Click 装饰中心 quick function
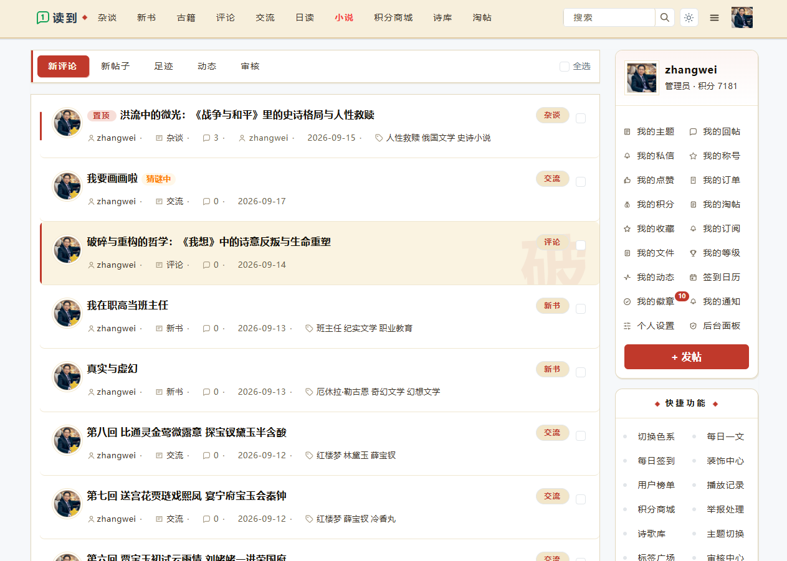This screenshot has height=561, width=787. tap(725, 461)
